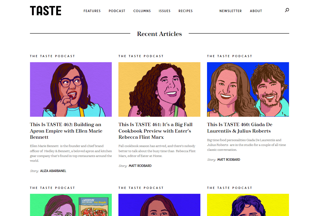Image resolution: width=319 pixels, height=216 pixels.
Task: Click THE TASTE PODCAST label above purple image
Action: coord(52,56)
